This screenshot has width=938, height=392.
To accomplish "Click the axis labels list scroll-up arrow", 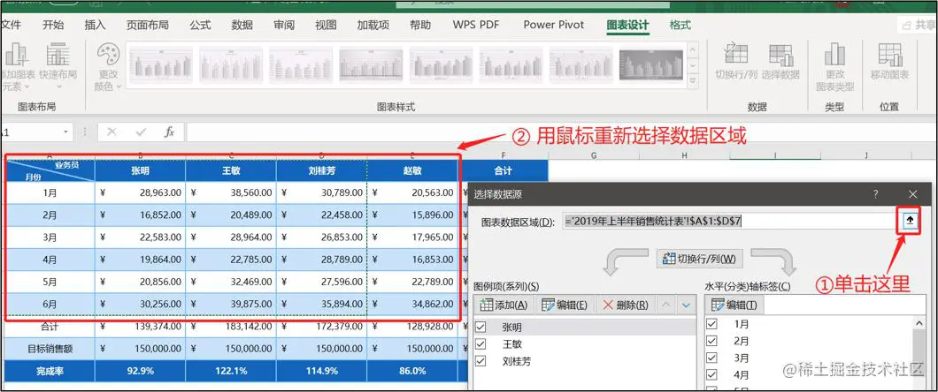I will [918, 323].
